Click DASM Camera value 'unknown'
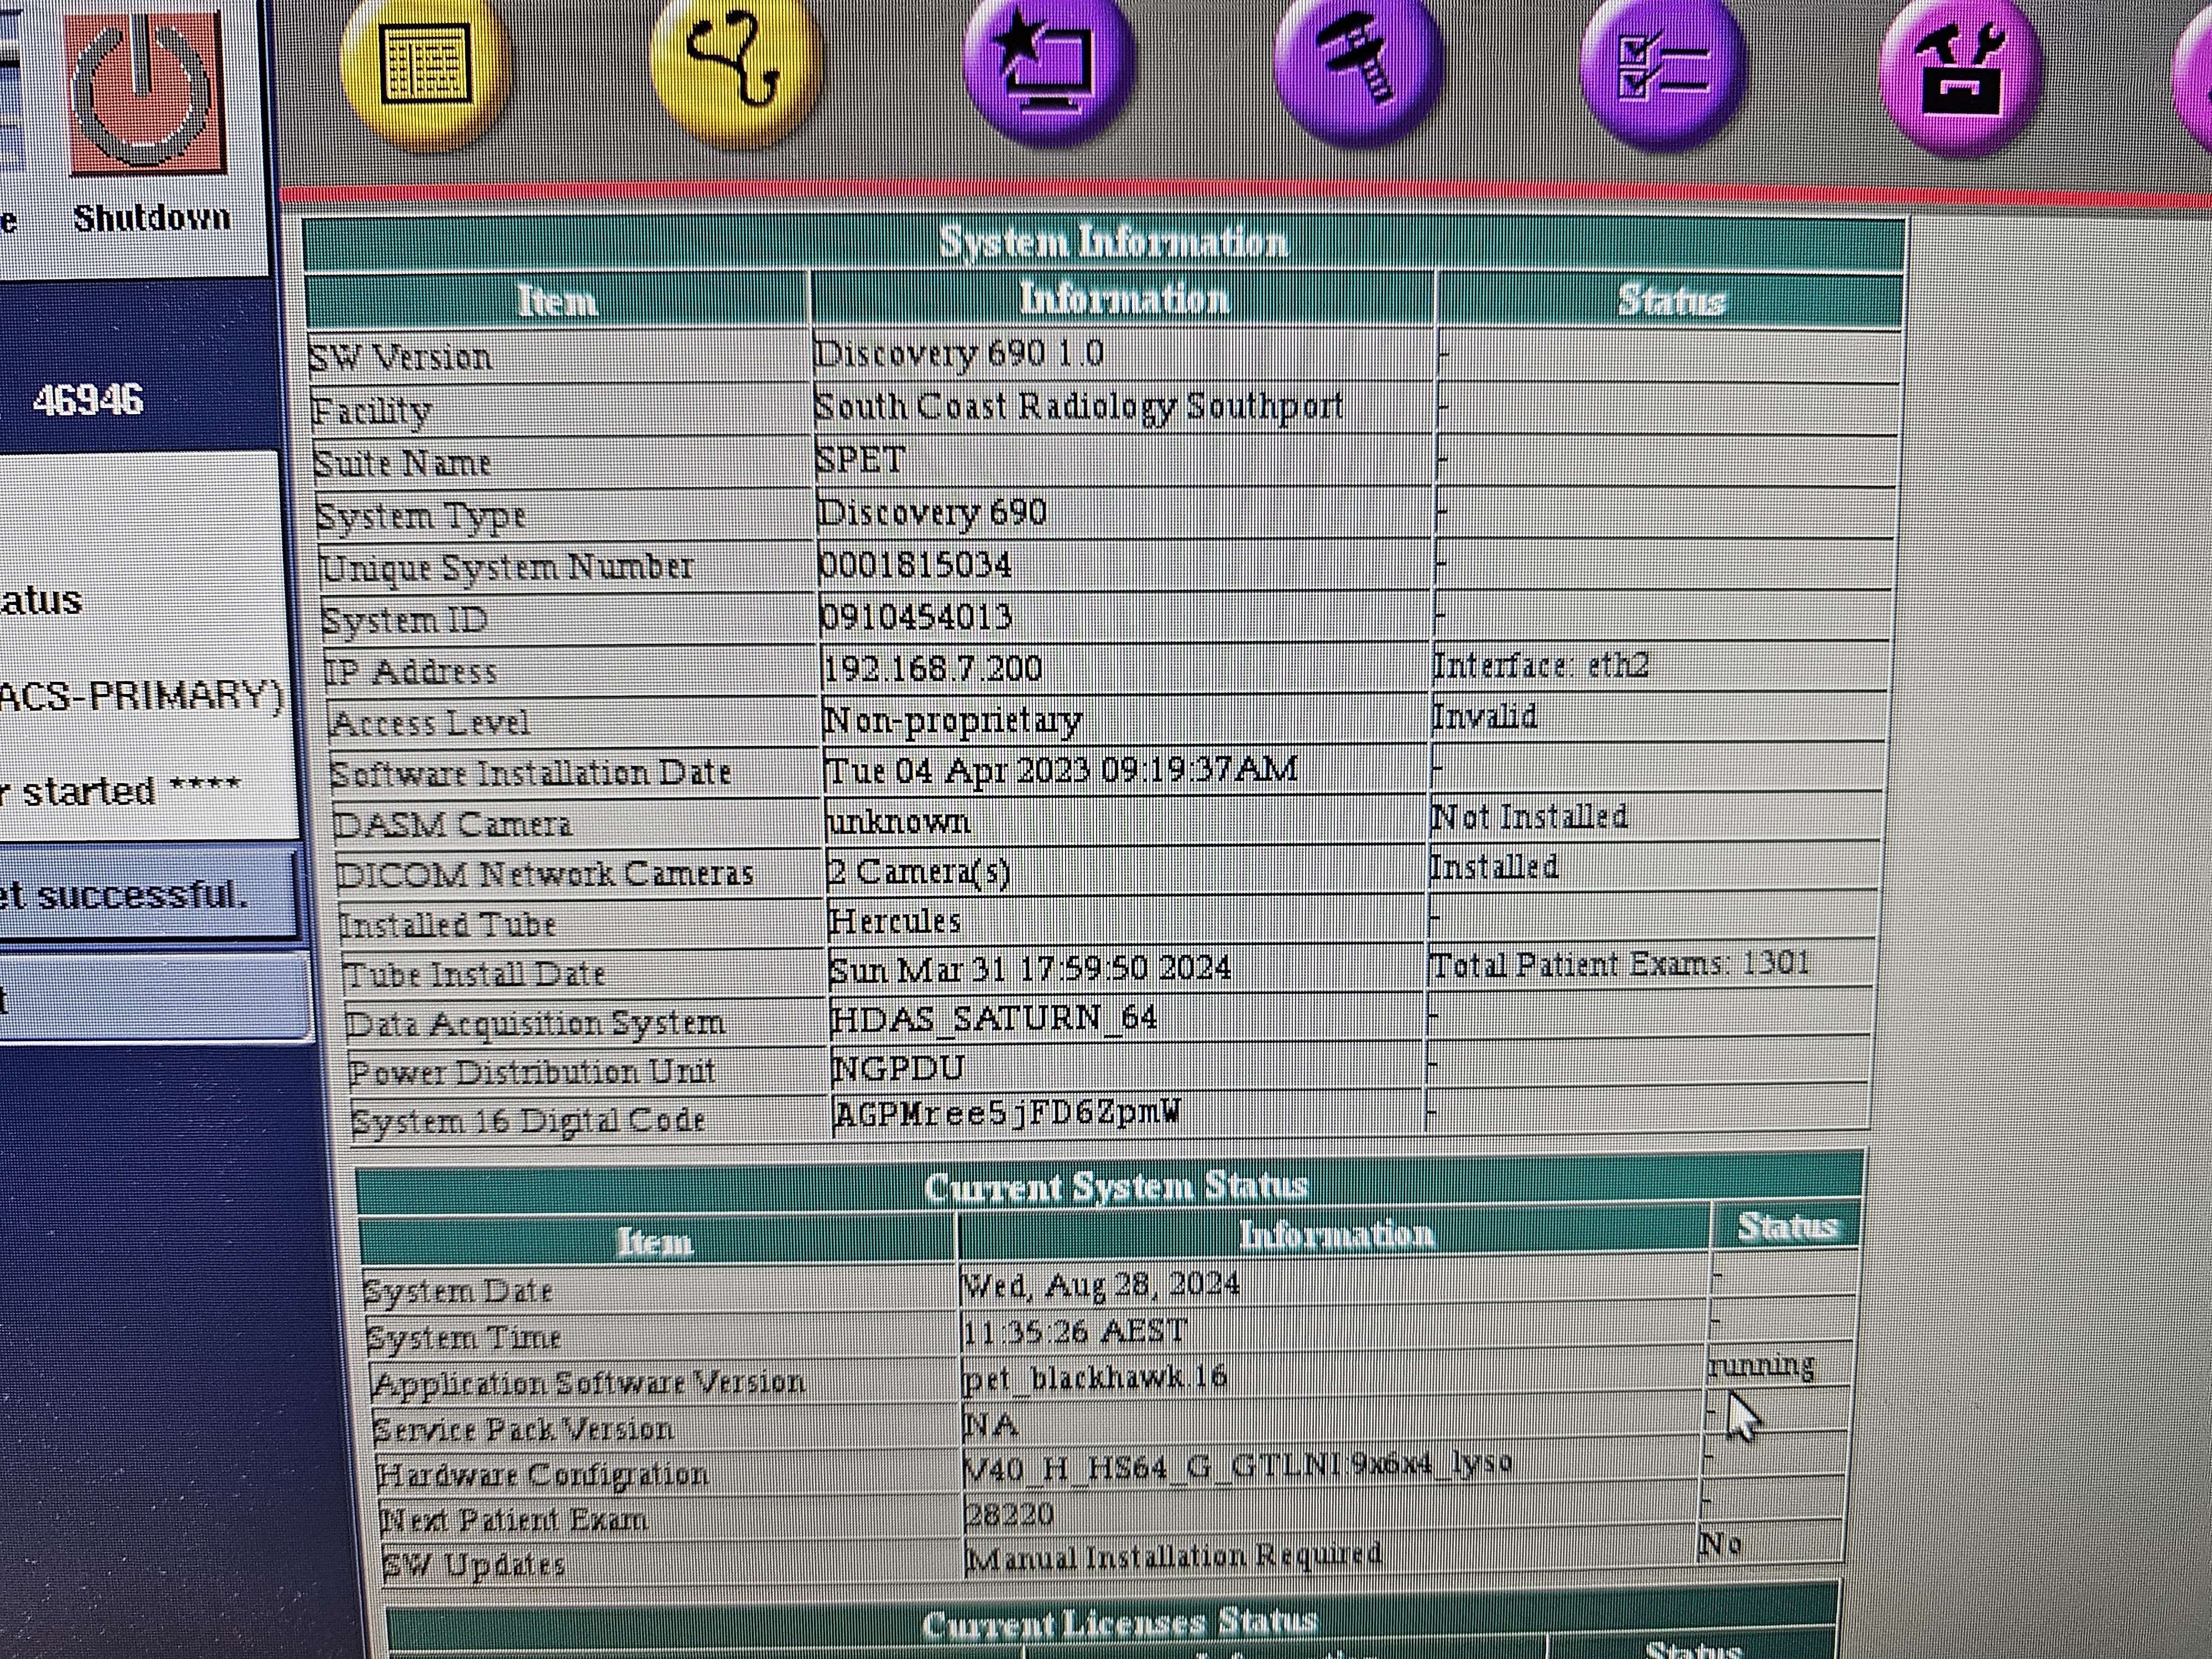 tap(898, 822)
